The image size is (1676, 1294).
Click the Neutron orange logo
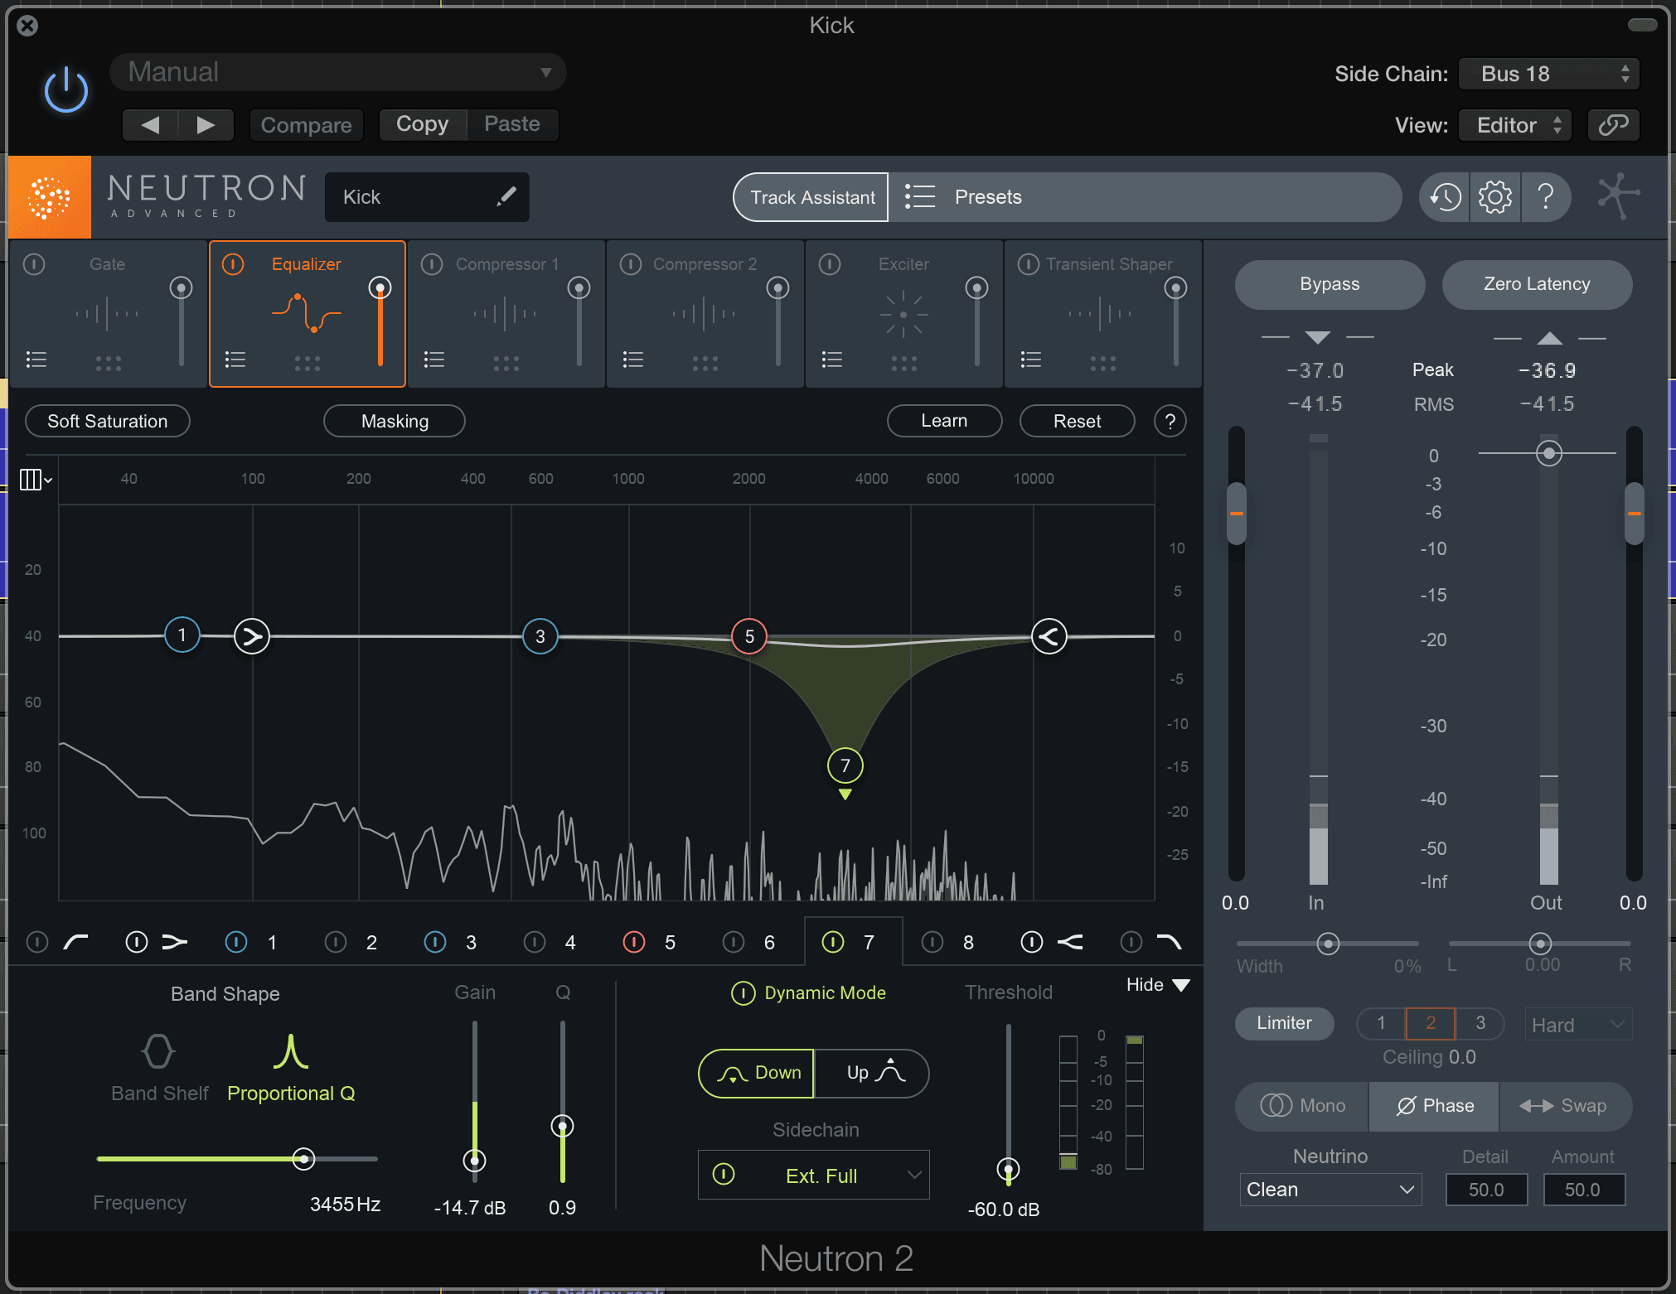[x=50, y=197]
